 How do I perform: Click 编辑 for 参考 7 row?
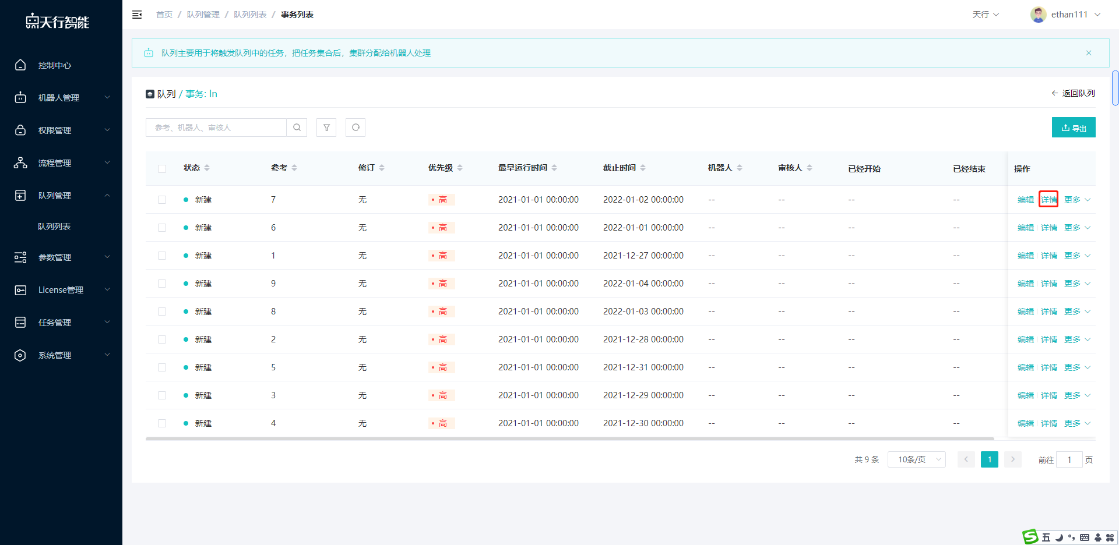[1026, 200]
